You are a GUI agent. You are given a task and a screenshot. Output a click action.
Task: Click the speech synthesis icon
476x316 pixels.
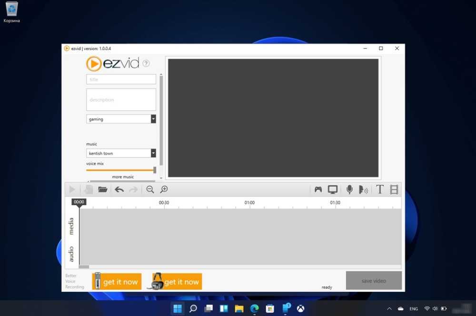(363, 189)
